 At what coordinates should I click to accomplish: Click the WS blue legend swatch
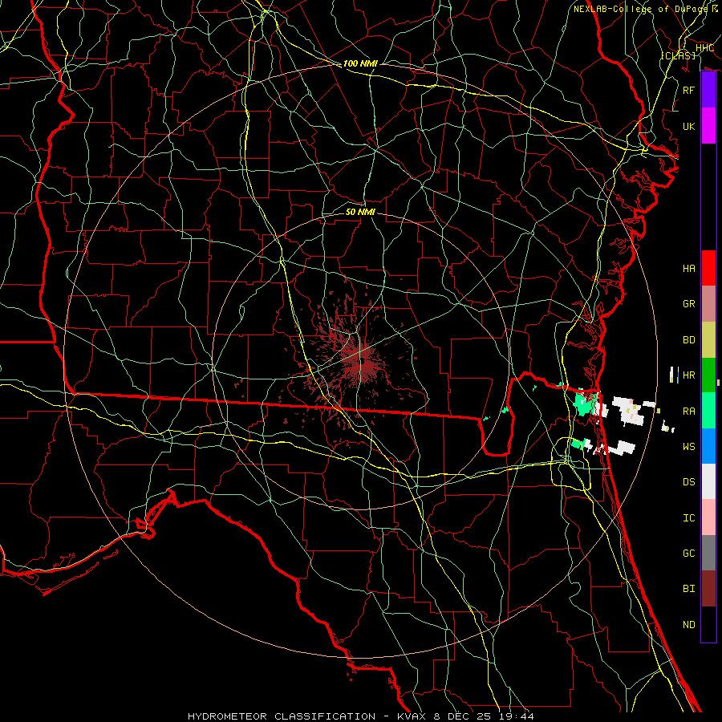pos(708,446)
